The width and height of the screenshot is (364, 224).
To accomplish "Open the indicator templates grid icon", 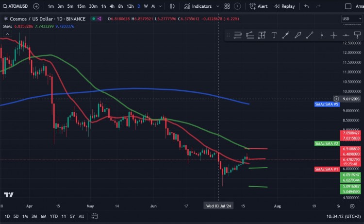I will [x=227, y=6].
